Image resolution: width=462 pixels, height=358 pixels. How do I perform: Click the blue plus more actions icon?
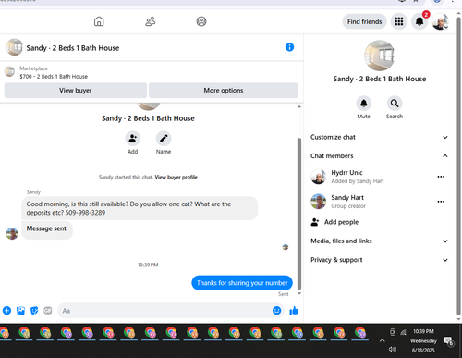6,311
